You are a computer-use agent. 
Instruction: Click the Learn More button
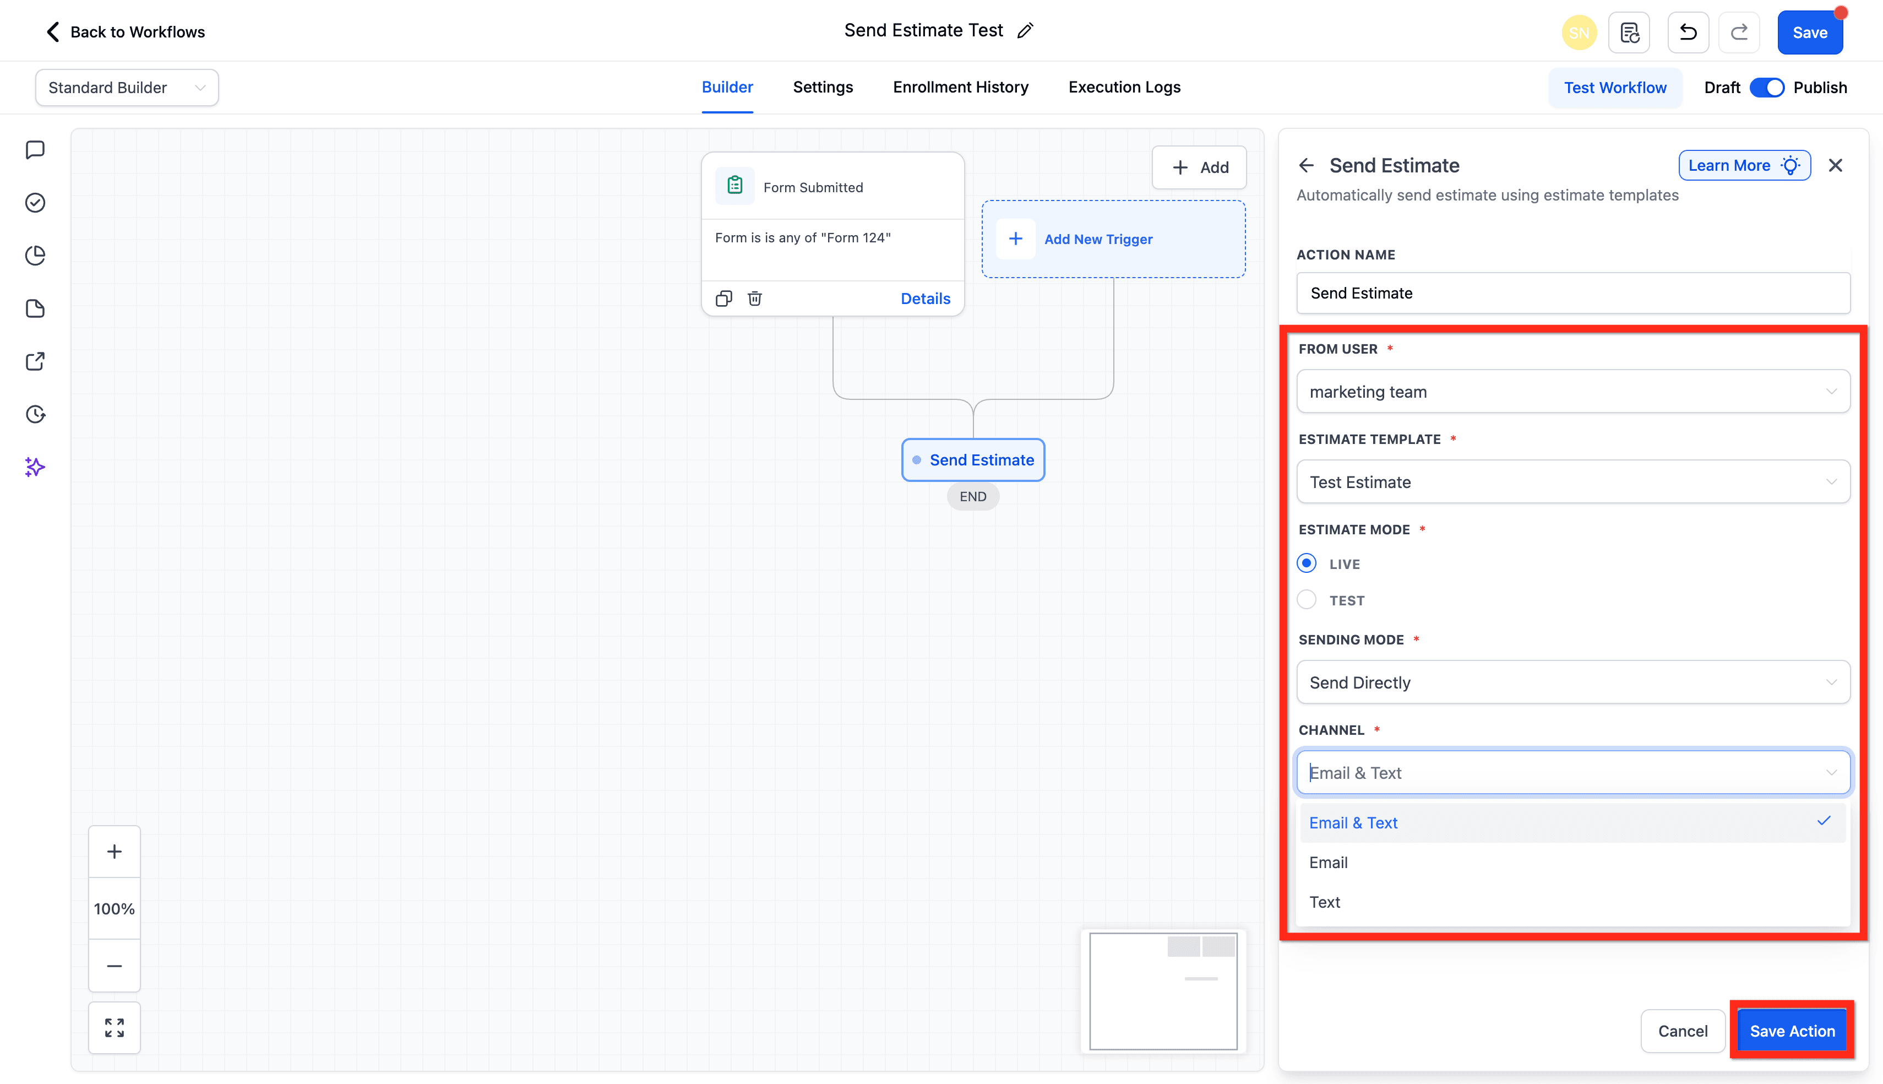[x=1744, y=165]
